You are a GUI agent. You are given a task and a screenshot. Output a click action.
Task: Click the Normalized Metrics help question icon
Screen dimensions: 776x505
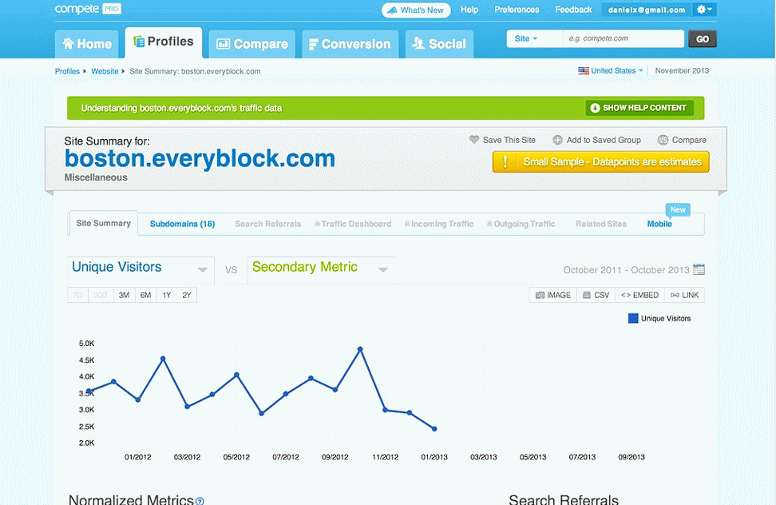point(200,501)
